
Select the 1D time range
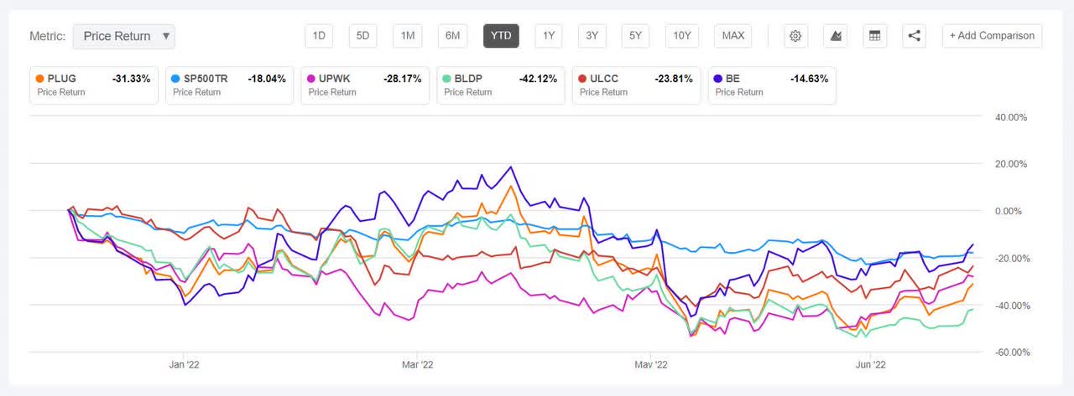319,36
